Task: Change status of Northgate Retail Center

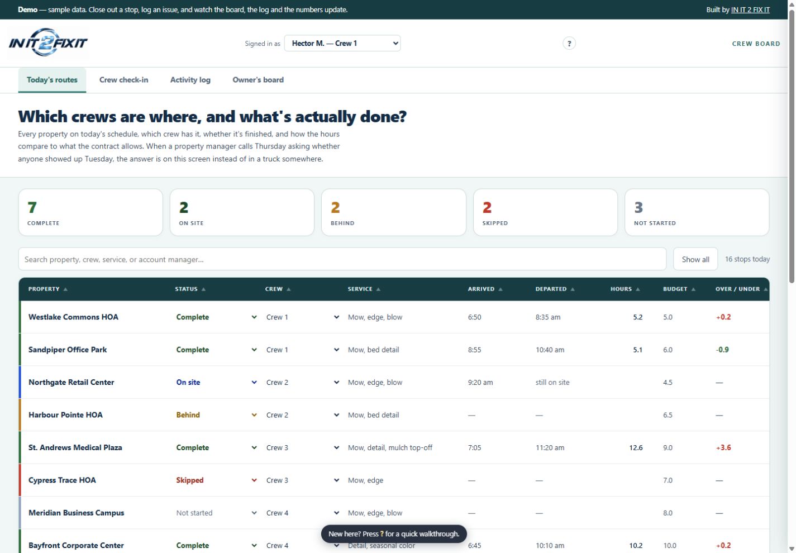Action: point(217,383)
